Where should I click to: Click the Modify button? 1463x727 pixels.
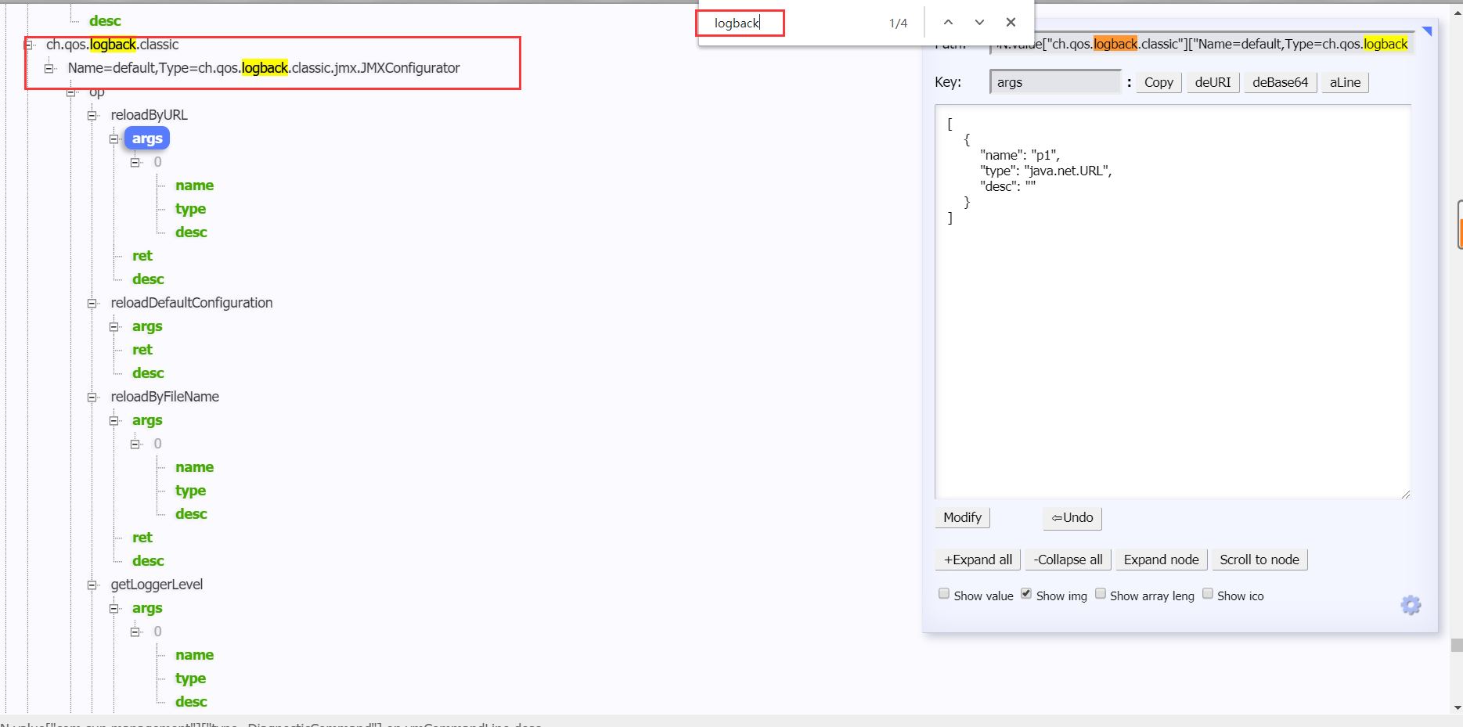(962, 517)
